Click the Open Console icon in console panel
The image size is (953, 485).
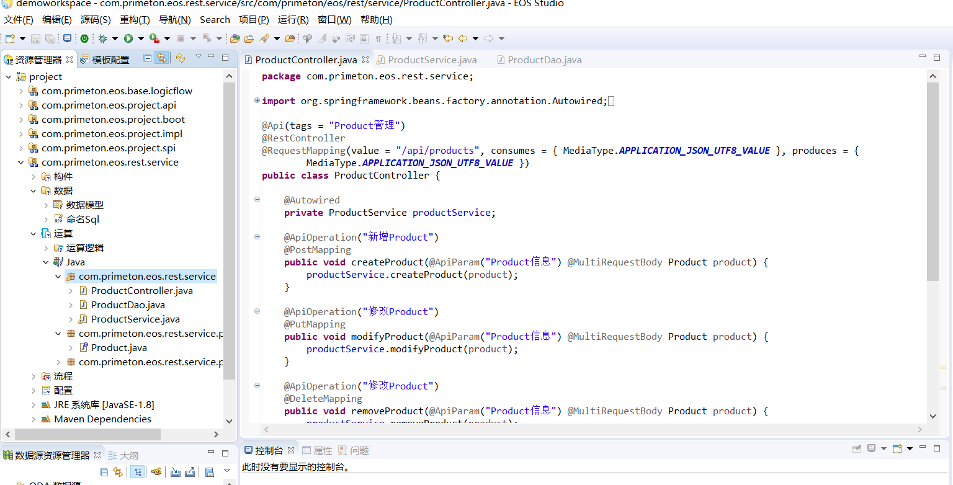tap(897, 448)
